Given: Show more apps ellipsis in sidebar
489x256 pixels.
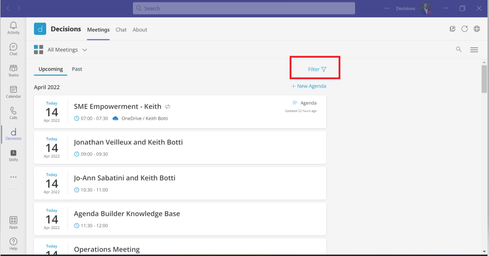Looking at the screenshot, I should click(x=13, y=177).
